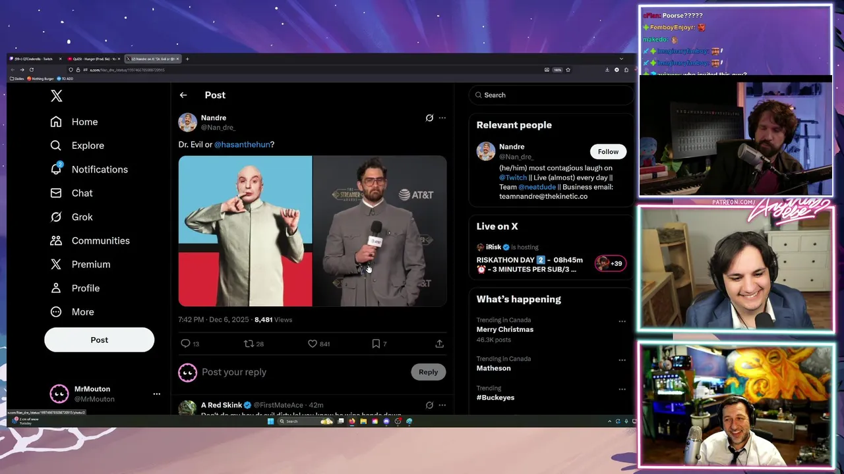Open the X home logo
The width and height of the screenshot is (844, 474).
tap(56, 96)
